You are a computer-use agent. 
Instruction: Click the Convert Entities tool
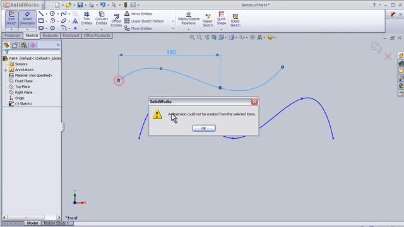(x=102, y=18)
